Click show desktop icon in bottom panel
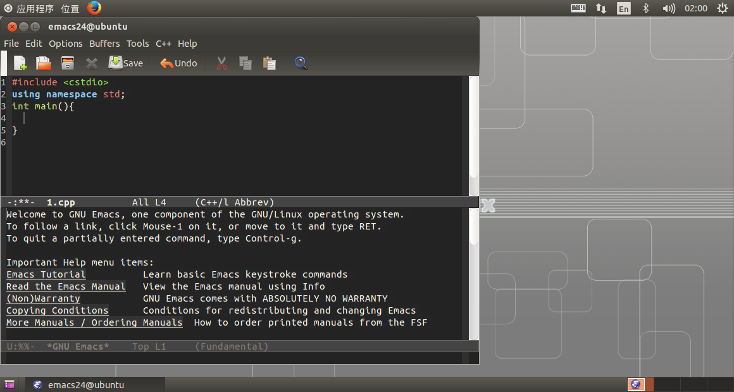 point(9,384)
